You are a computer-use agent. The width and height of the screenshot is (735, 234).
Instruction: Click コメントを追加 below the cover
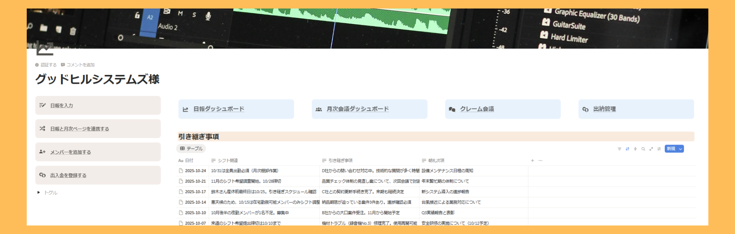[x=78, y=65]
